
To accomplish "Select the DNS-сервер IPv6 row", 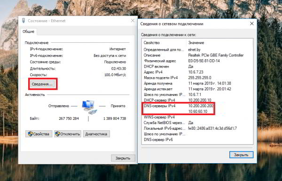I will coord(197,140).
